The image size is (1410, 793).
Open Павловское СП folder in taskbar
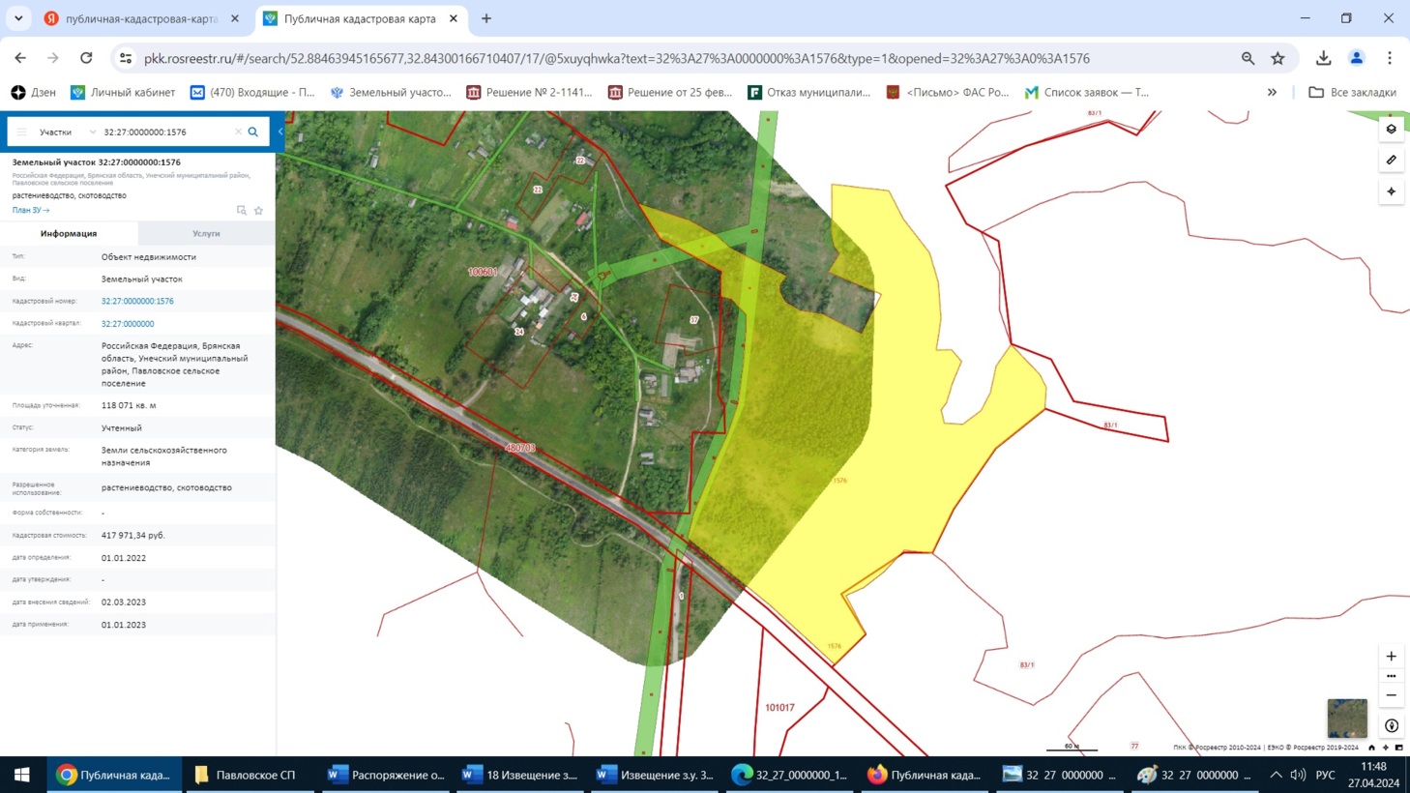pyautogui.click(x=246, y=775)
